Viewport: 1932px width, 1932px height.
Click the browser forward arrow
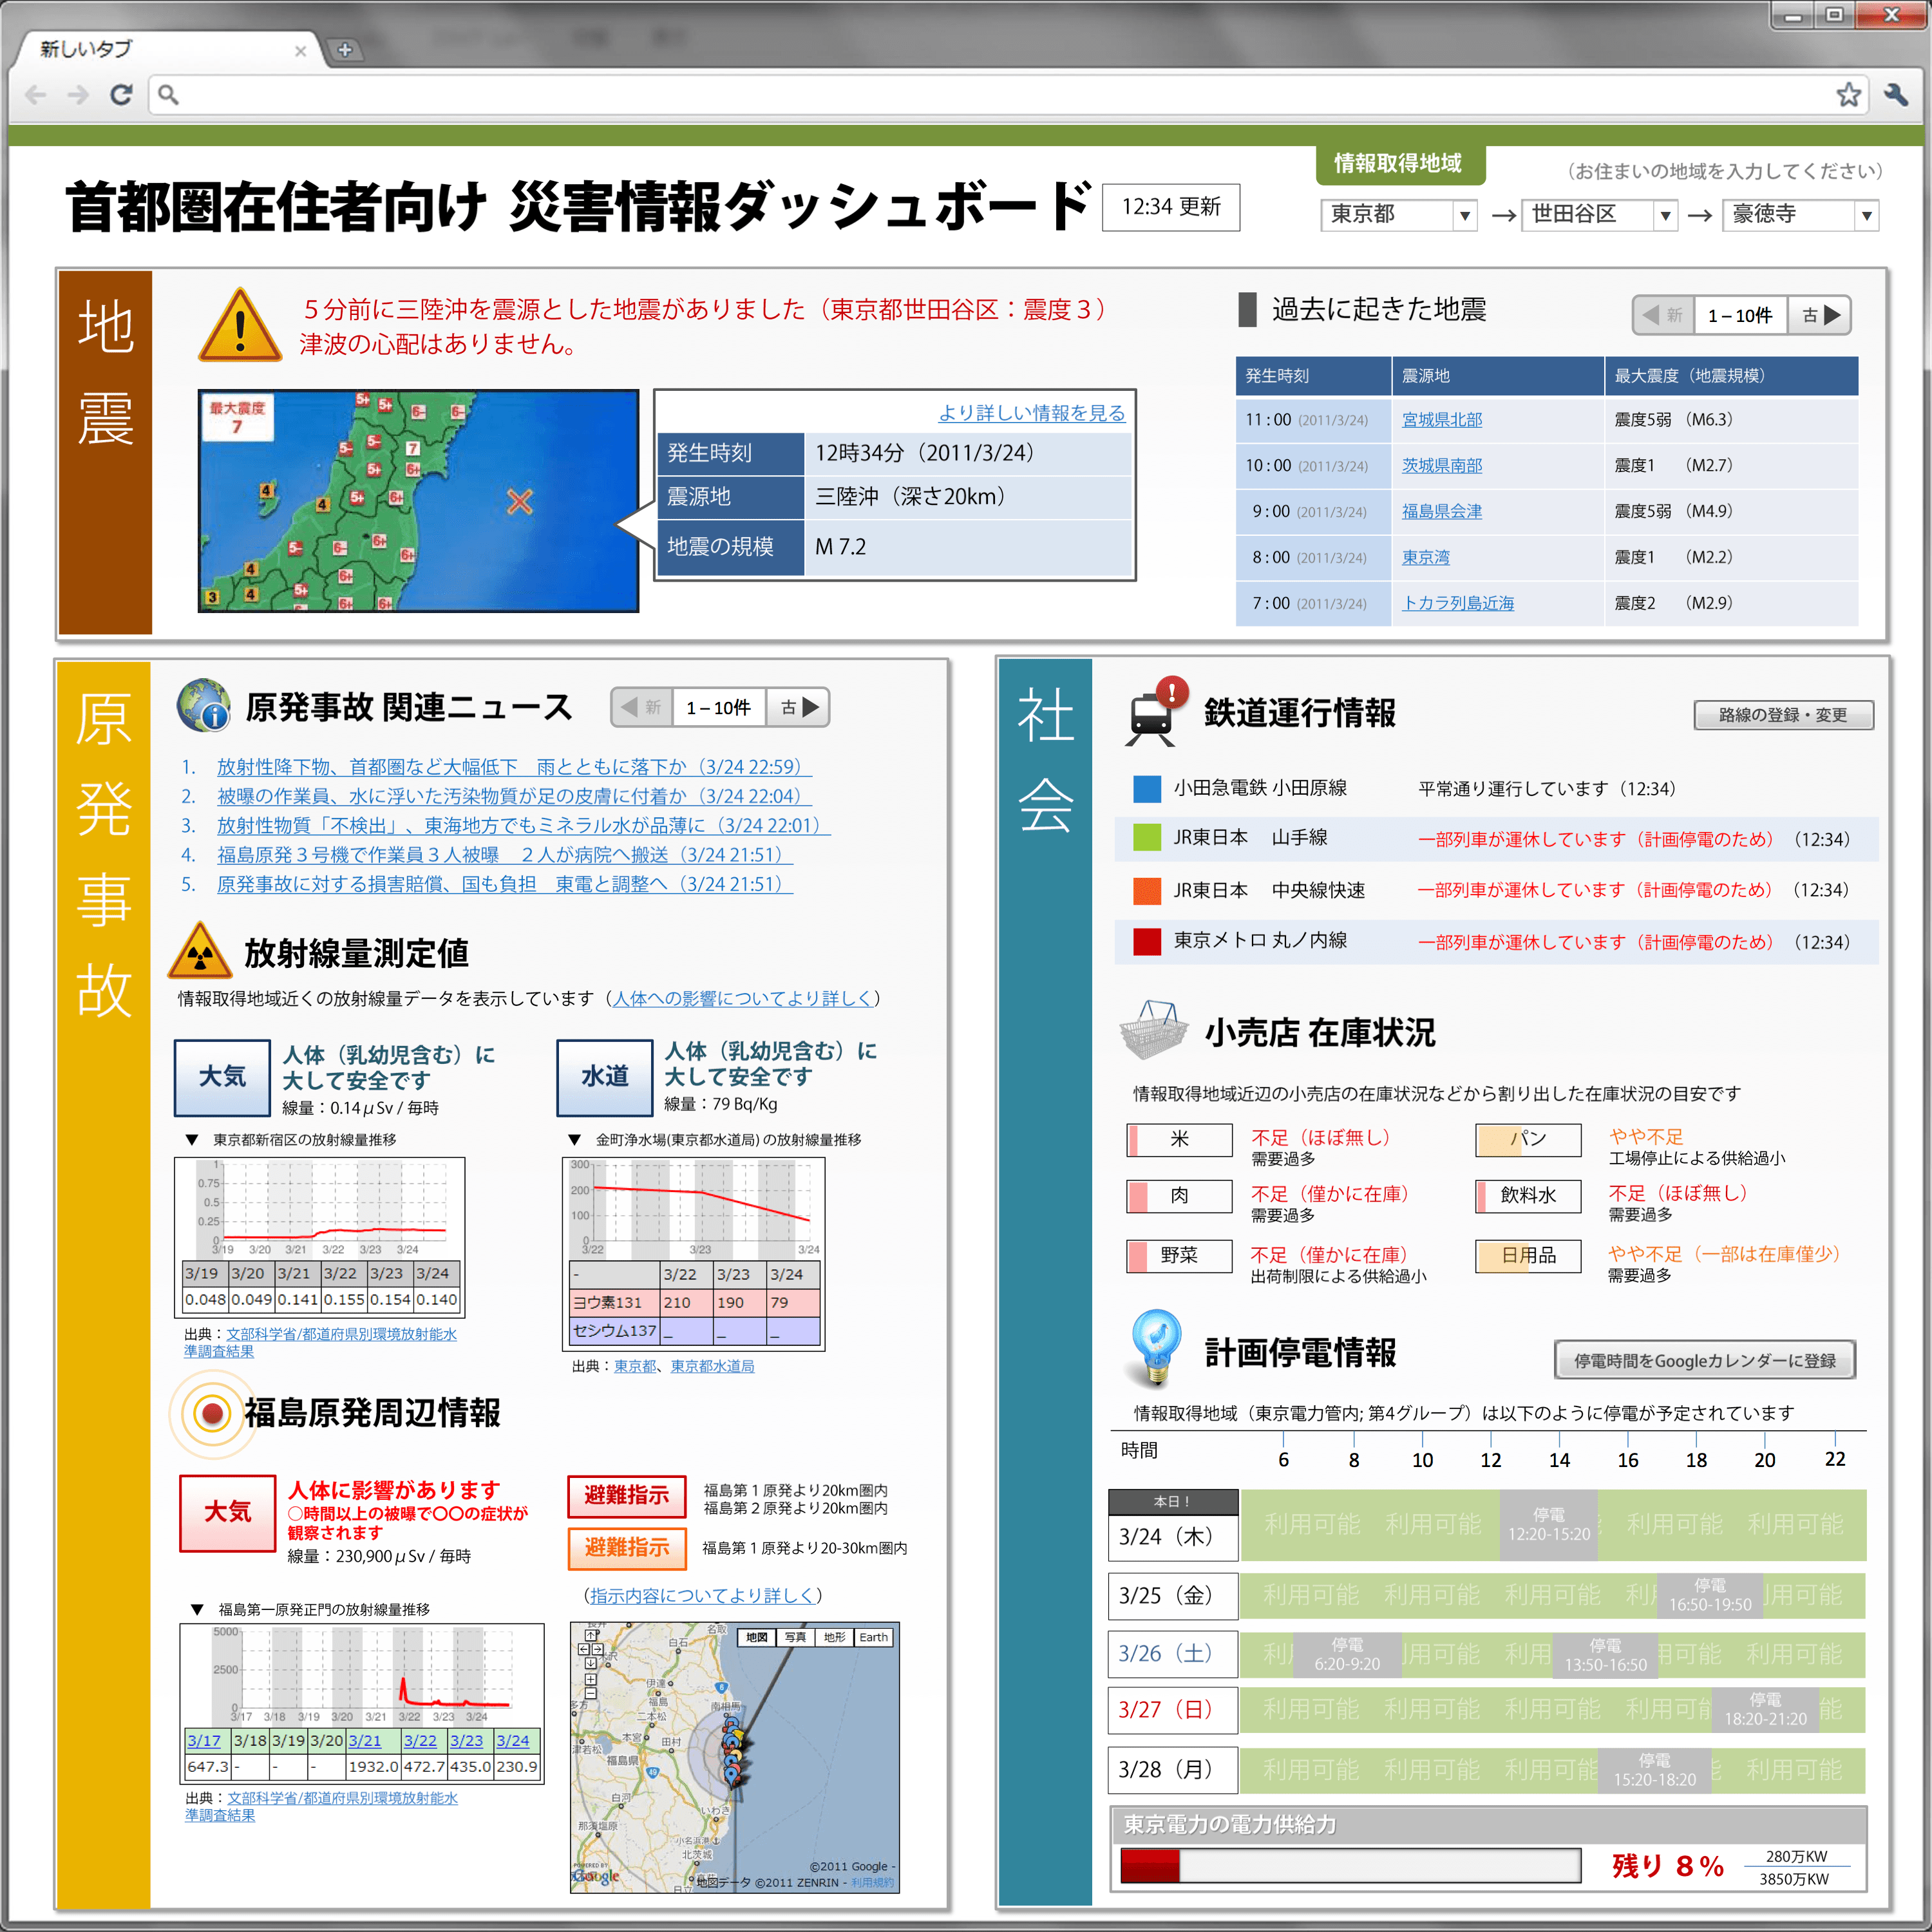(x=78, y=95)
